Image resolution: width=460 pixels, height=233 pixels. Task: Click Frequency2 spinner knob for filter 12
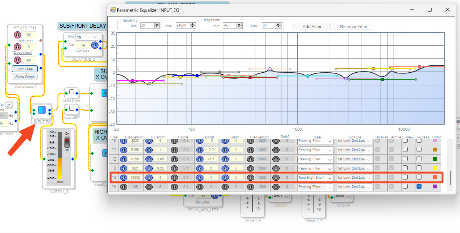[x=250, y=159]
